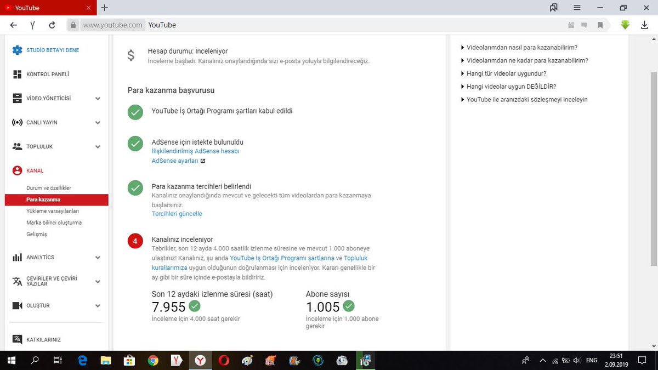The height and width of the screenshot is (370, 658).
Task: Select Para kazanma submenu item
Action: [x=56, y=200]
